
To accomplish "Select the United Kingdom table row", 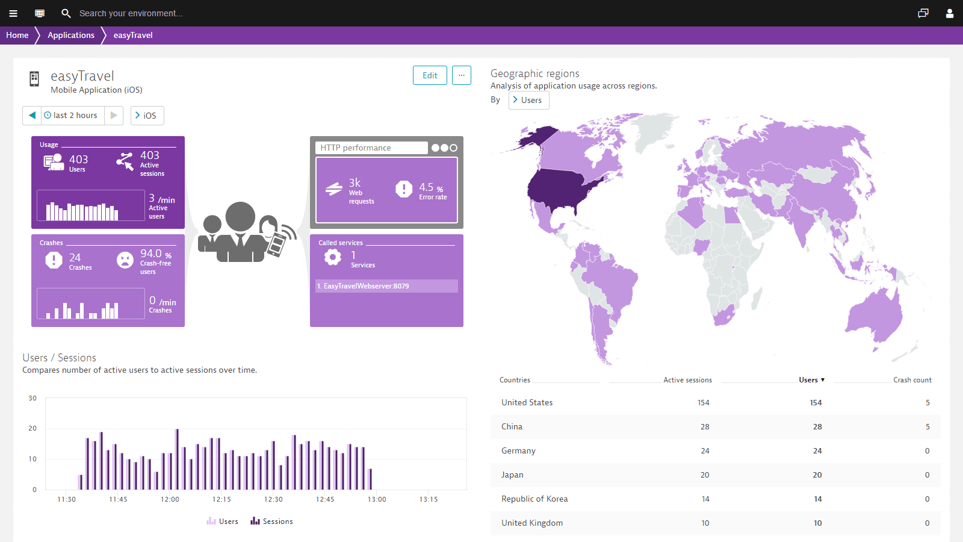I will pos(716,523).
